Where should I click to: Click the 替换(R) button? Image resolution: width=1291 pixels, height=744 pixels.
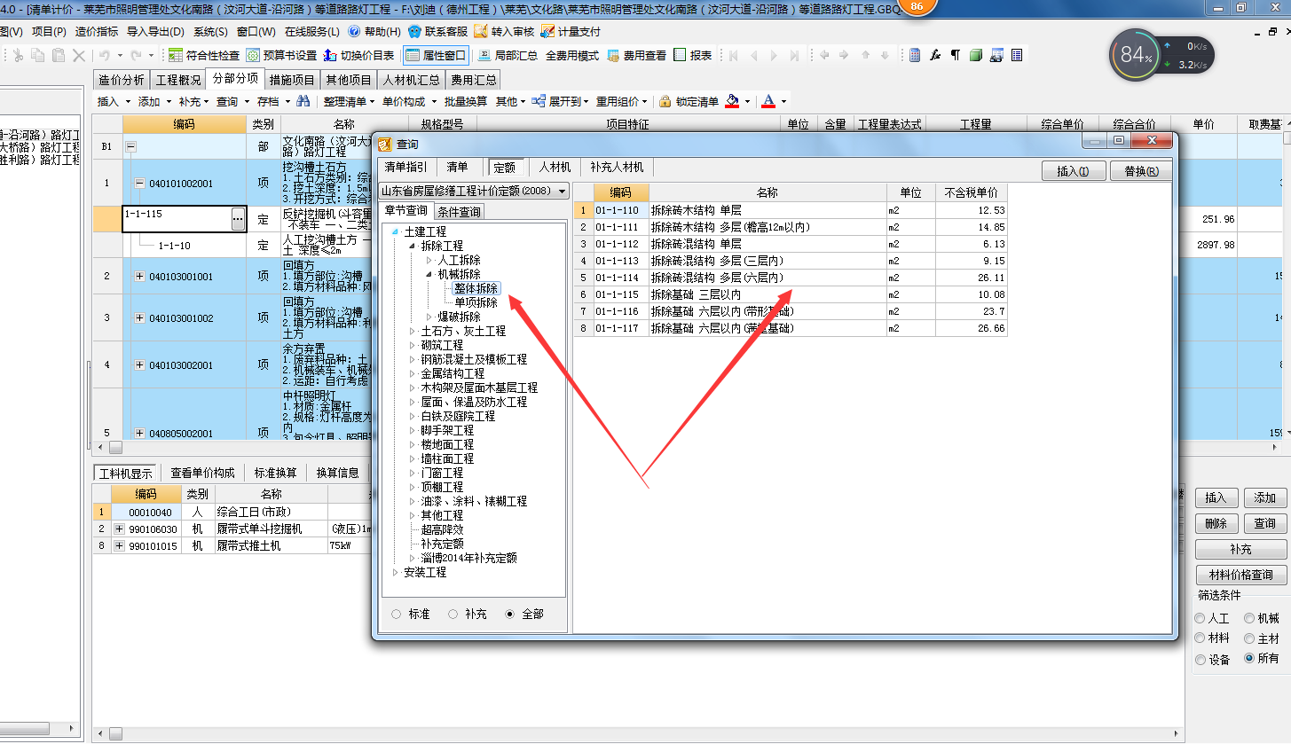pyautogui.click(x=1141, y=171)
